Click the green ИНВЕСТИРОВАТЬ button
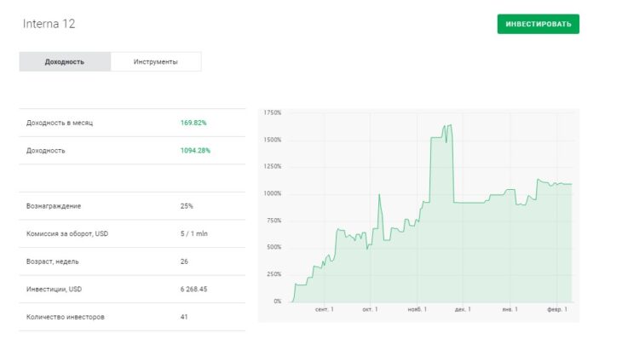The height and width of the screenshot is (339, 622). click(x=538, y=24)
